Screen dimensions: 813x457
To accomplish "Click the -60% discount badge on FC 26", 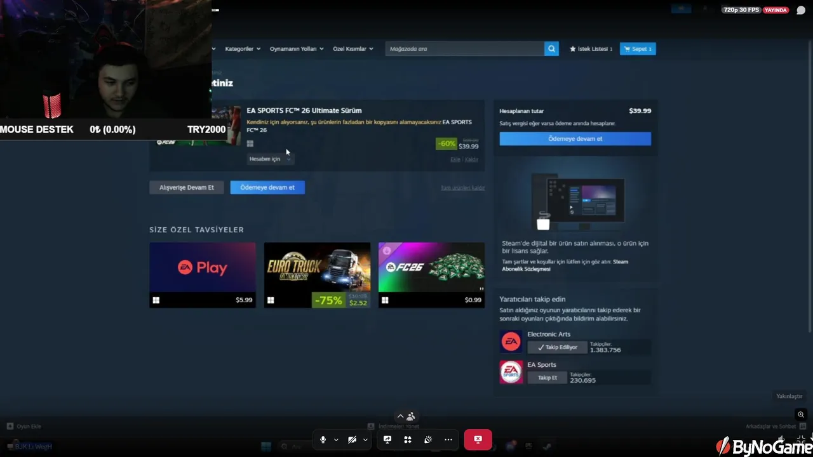I will tap(447, 143).
